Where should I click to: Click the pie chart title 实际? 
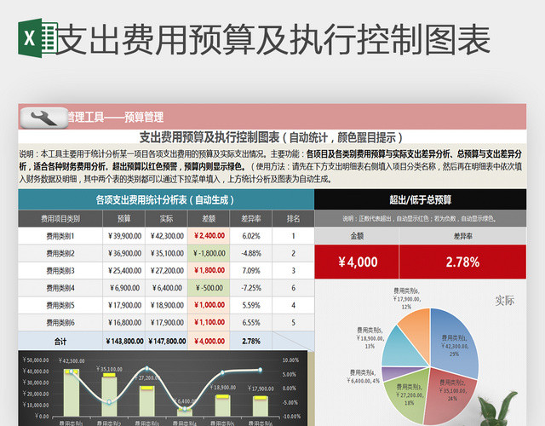pos(504,301)
